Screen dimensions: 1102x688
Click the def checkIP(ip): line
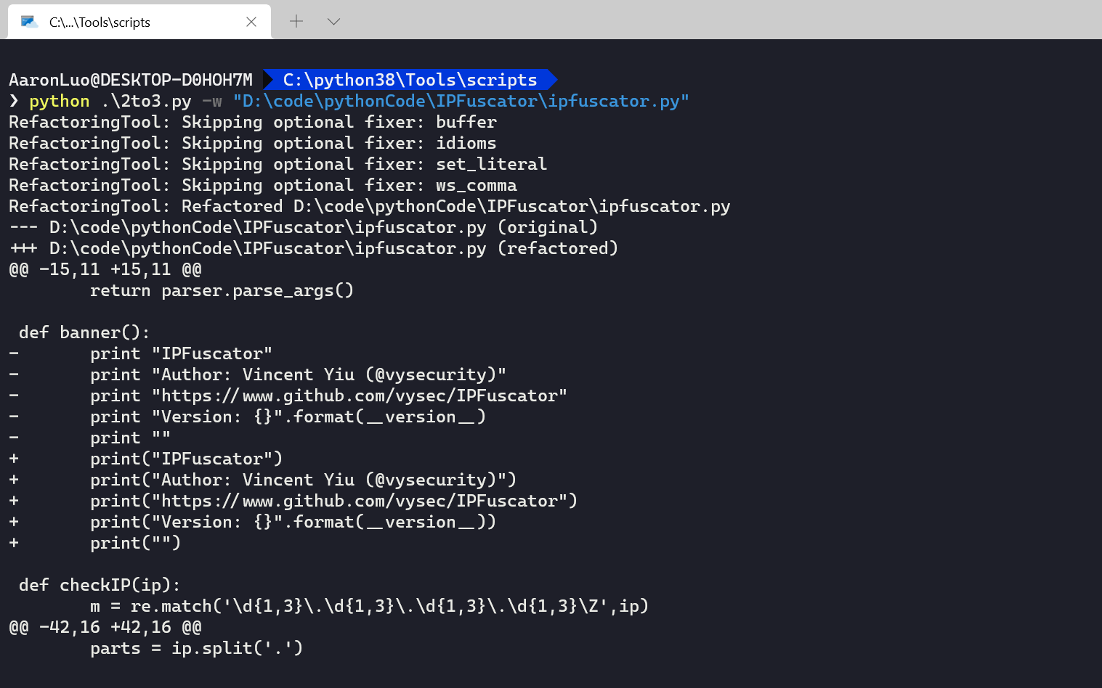[x=100, y=585]
